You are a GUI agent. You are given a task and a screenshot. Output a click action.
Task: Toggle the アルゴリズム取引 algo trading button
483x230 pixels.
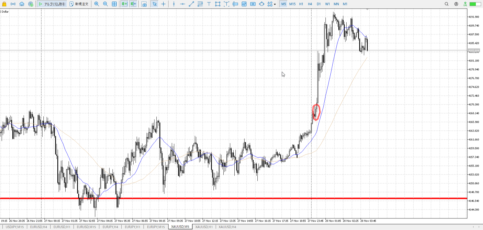tap(52, 4)
